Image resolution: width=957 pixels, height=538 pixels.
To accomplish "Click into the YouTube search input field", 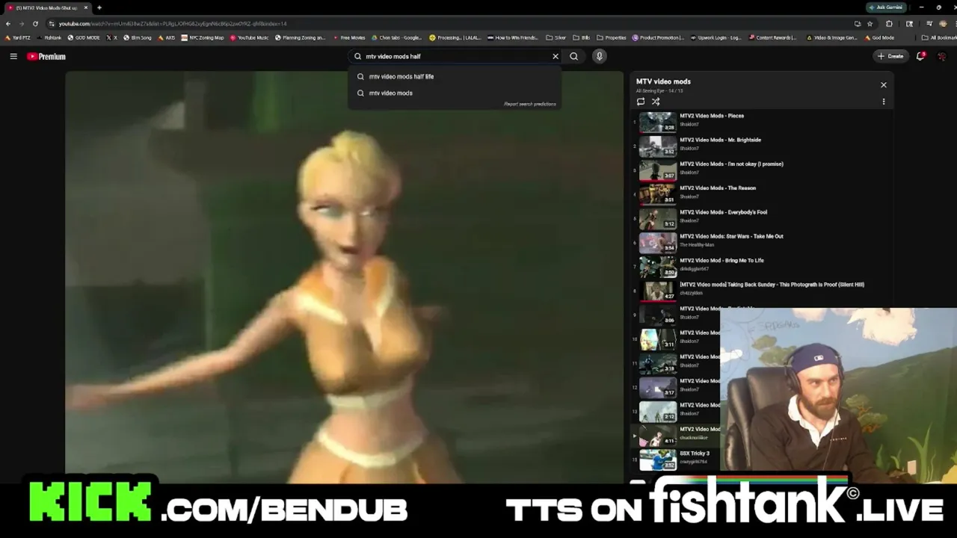I will coord(456,56).
